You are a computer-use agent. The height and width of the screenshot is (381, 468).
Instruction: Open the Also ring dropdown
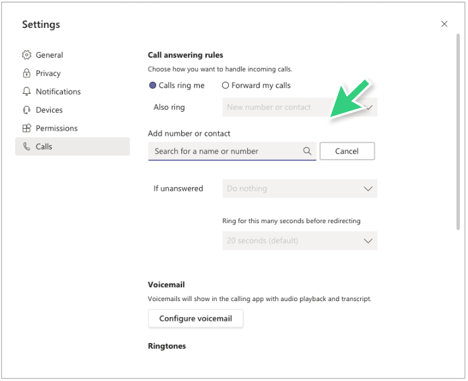[x=300, y=107]
